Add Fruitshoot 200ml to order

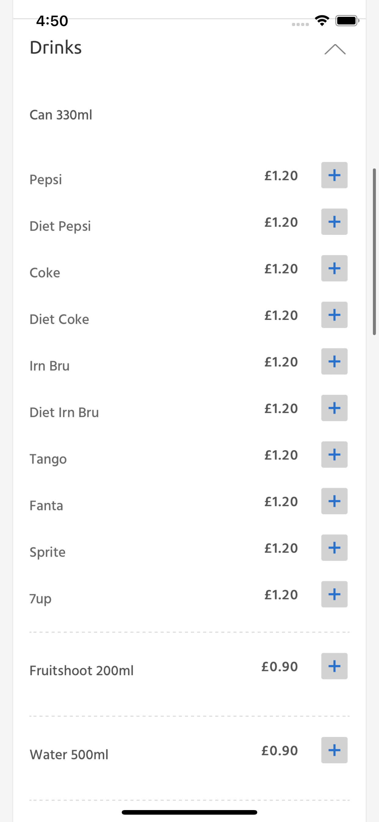coord(334,666)
